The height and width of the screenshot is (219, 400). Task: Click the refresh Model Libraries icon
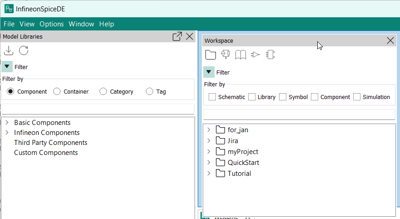(24, 51)
